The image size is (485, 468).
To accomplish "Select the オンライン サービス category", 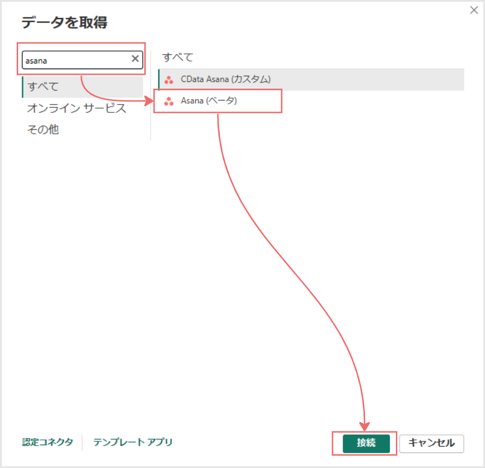I will (x=76, y=108).
